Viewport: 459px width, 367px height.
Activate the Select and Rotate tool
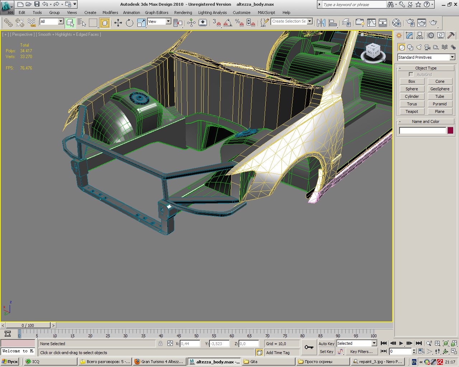(129, 23)
